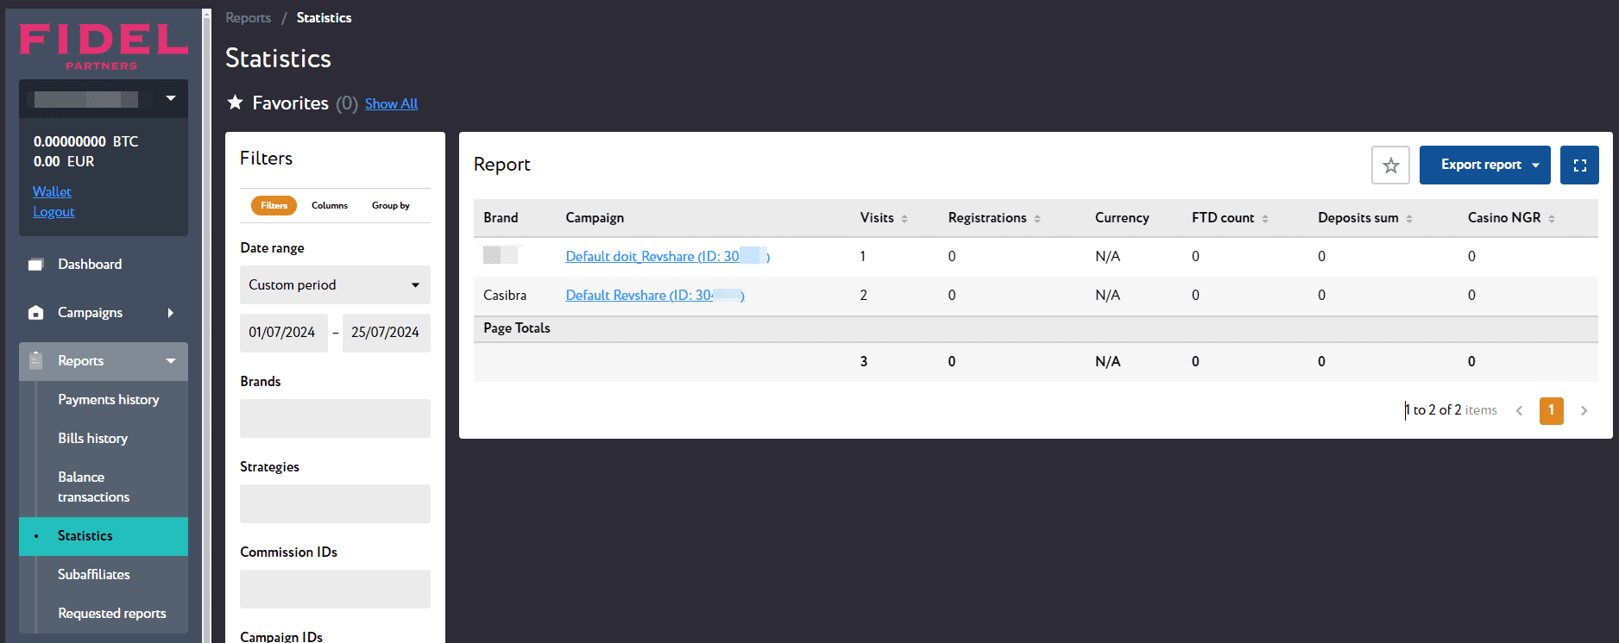Open the Default Revshare campaign link
1619x643 pixels.
click(655, 295)
